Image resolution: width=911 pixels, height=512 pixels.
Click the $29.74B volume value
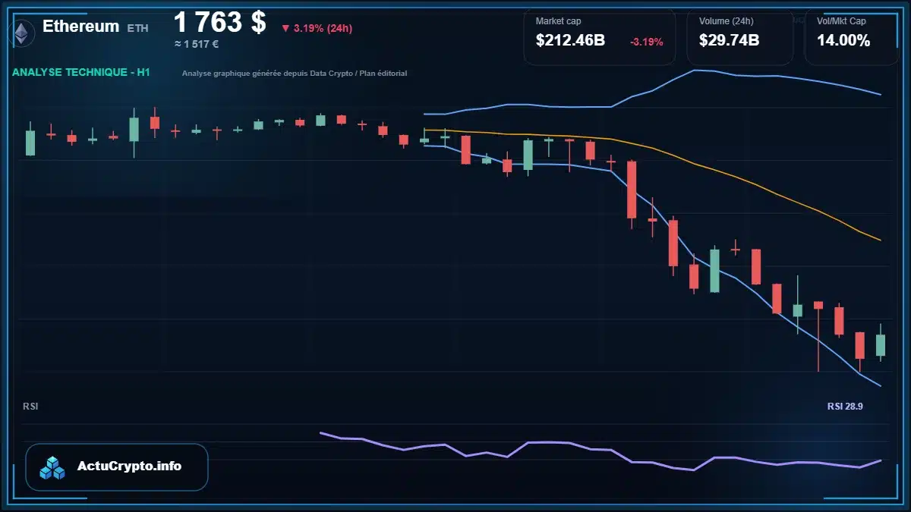tap(729, 41)
